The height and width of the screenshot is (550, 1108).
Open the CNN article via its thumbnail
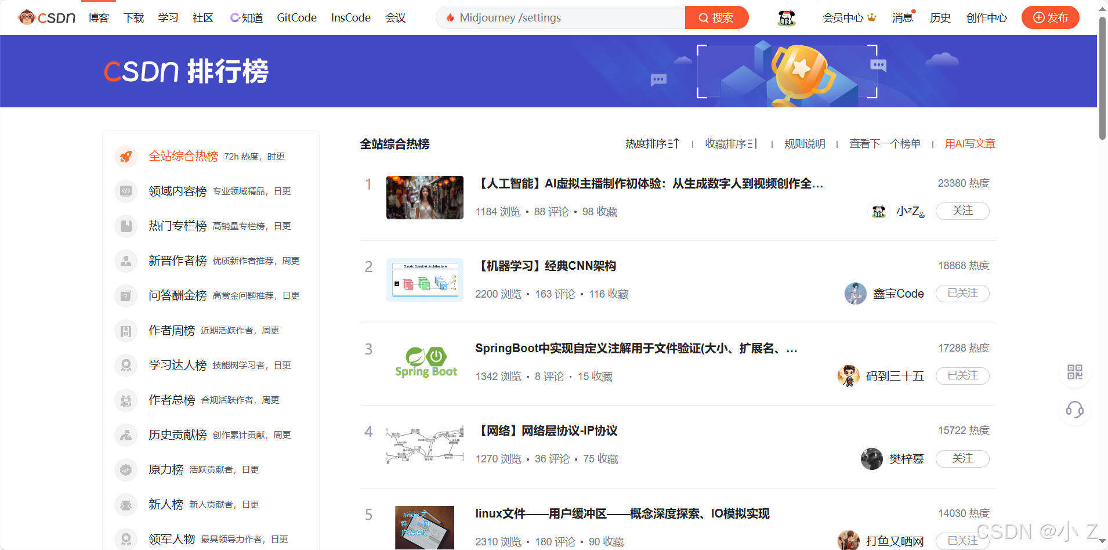[x=424, y=280]
